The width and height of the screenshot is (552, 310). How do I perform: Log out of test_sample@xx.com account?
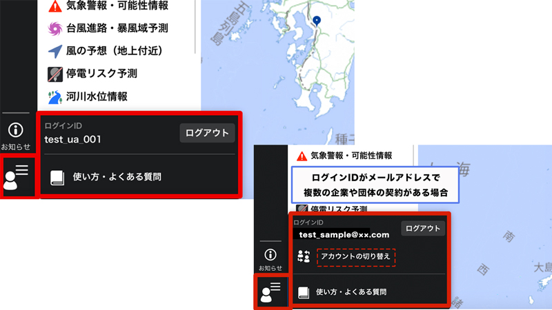pos(423,229)
